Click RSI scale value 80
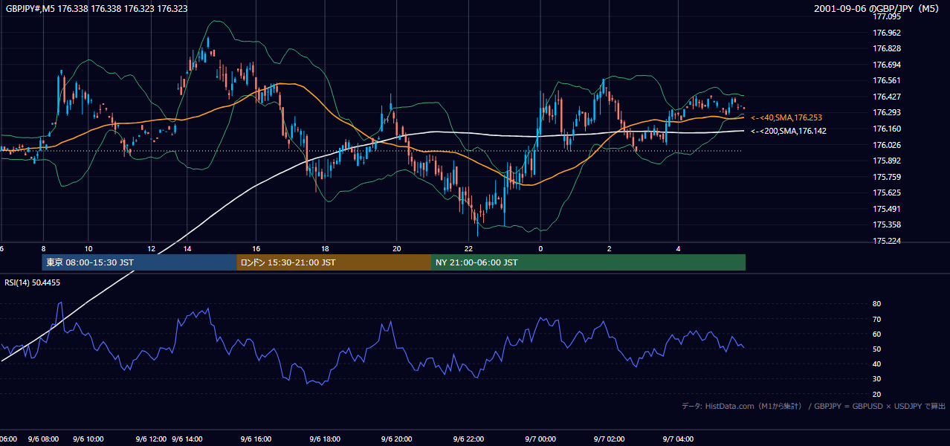Viewport: 950px width, 446px height. 876,304
